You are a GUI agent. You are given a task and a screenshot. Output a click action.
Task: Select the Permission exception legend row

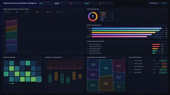106,17
